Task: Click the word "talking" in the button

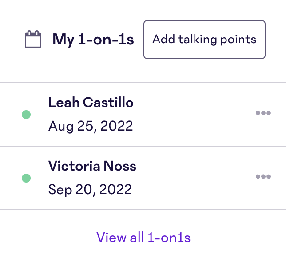Action: tap(197, 40)
